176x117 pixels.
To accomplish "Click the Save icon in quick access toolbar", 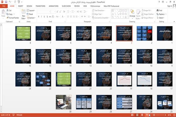I will tap(6, 2).
